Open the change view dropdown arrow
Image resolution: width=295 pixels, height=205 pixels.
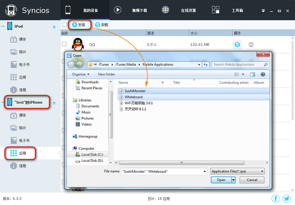[x=243, y=74]
